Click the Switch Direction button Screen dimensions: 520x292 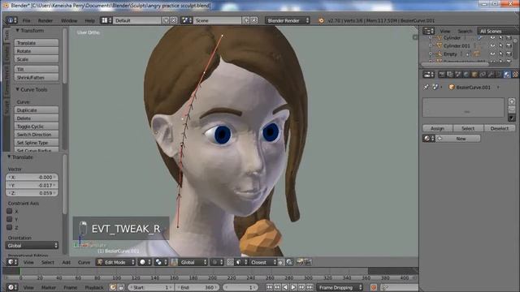click(x=37, y=135)
